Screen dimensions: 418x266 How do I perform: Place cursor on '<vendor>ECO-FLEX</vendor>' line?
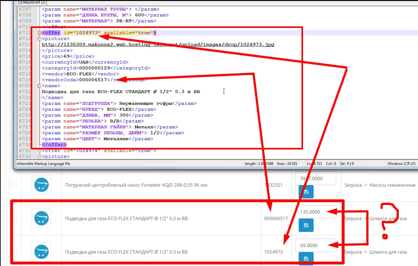pyautogui.click(x=80, y=74)
